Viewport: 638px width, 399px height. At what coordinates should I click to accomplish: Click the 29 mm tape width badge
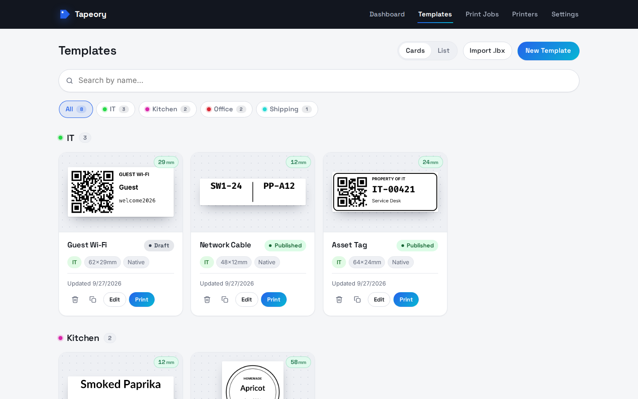(166, 162)
